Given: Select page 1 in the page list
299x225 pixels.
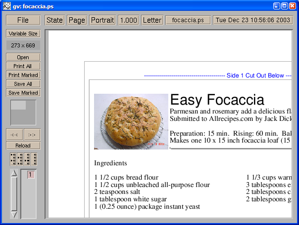Looking at the screenshot, I should click(x=30, y=175).
